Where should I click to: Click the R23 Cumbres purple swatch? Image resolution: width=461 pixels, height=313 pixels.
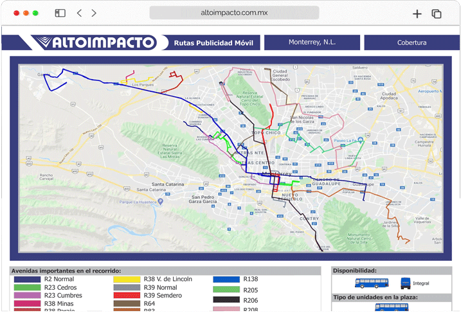tap(28, 296)
